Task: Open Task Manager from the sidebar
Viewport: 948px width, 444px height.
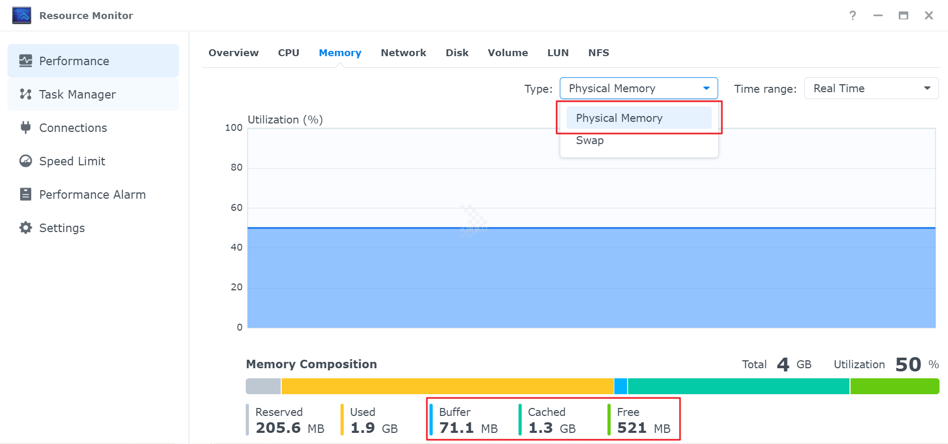Action: [x=77, y=94]
